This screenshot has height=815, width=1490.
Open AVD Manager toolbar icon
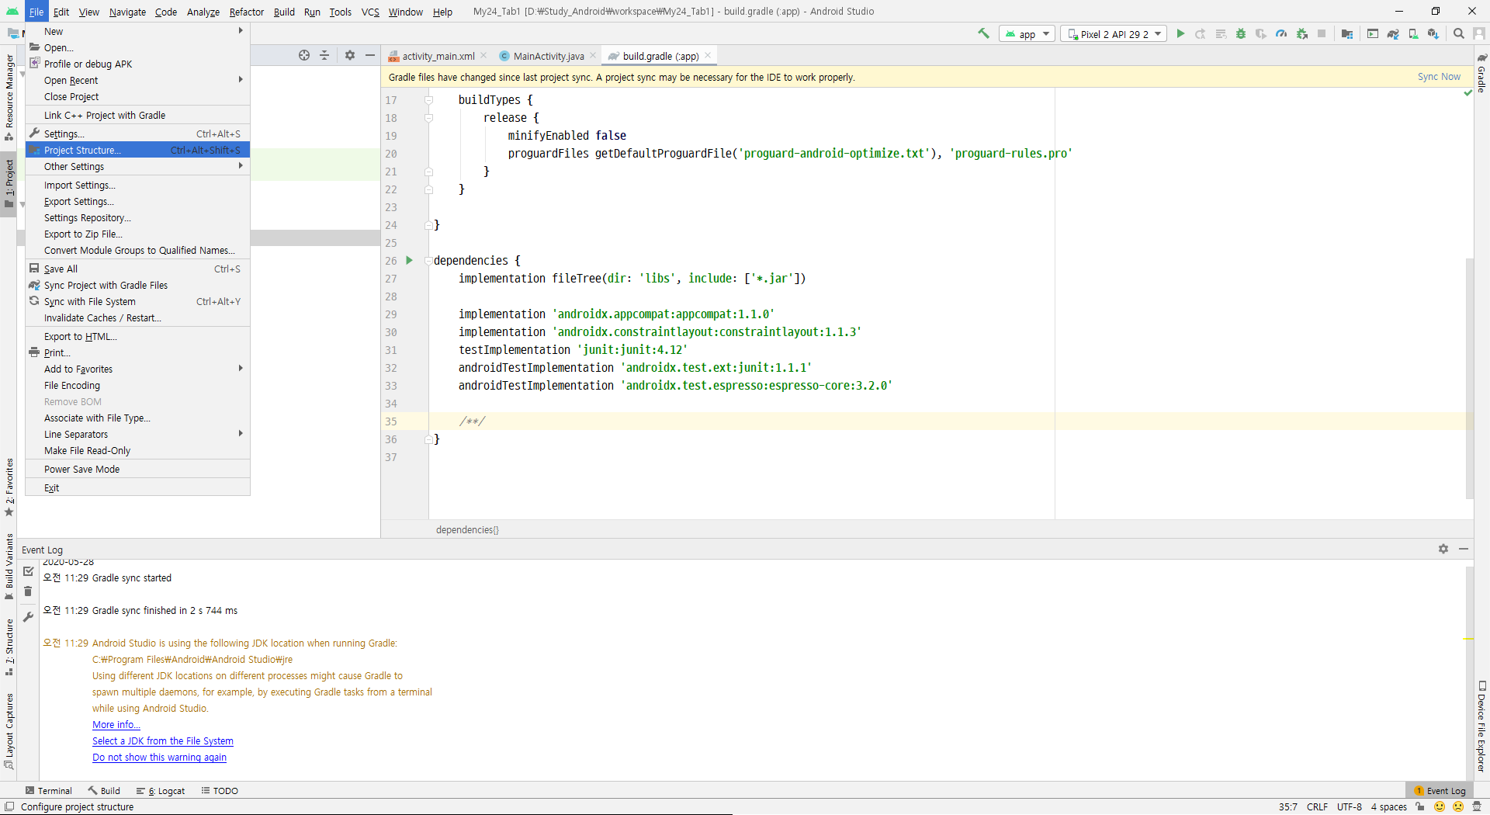1413,33
